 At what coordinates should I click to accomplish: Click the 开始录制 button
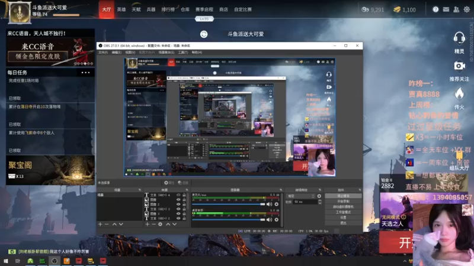click(343, 202)
